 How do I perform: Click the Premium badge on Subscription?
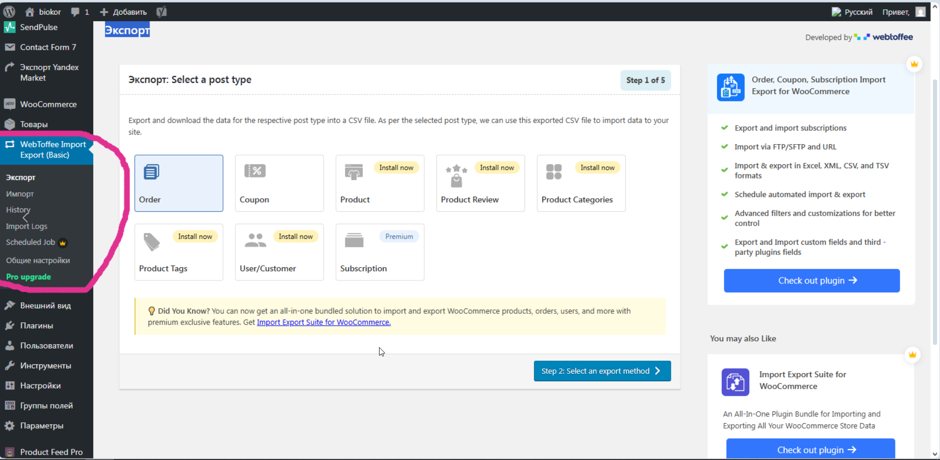[x=399, y=236]
